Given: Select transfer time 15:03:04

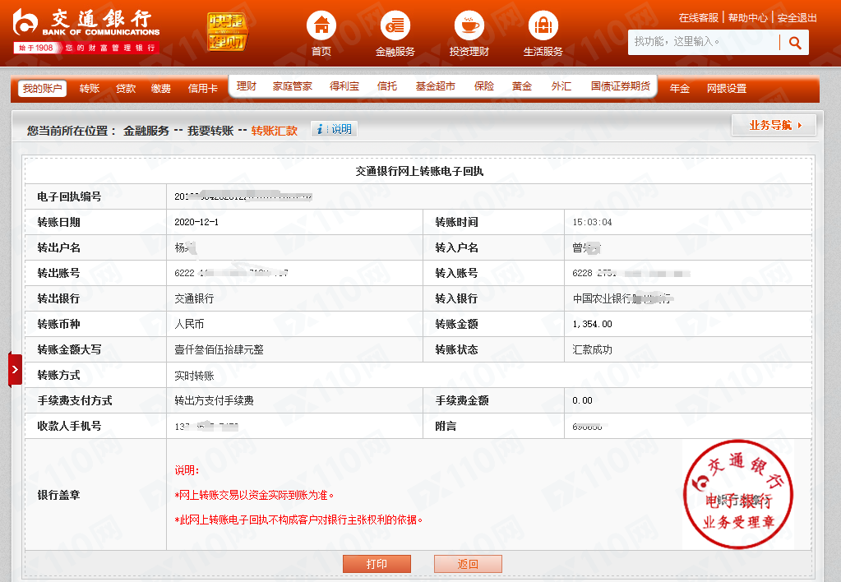Looking at the screenshot, I should [592, 222].
